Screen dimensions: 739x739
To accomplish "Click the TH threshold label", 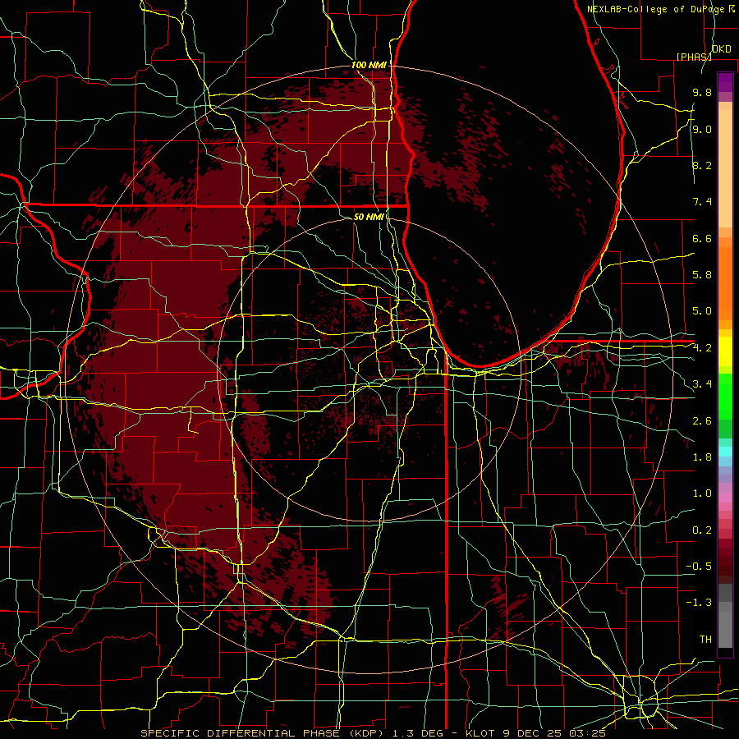I will [x=705, y=640].
